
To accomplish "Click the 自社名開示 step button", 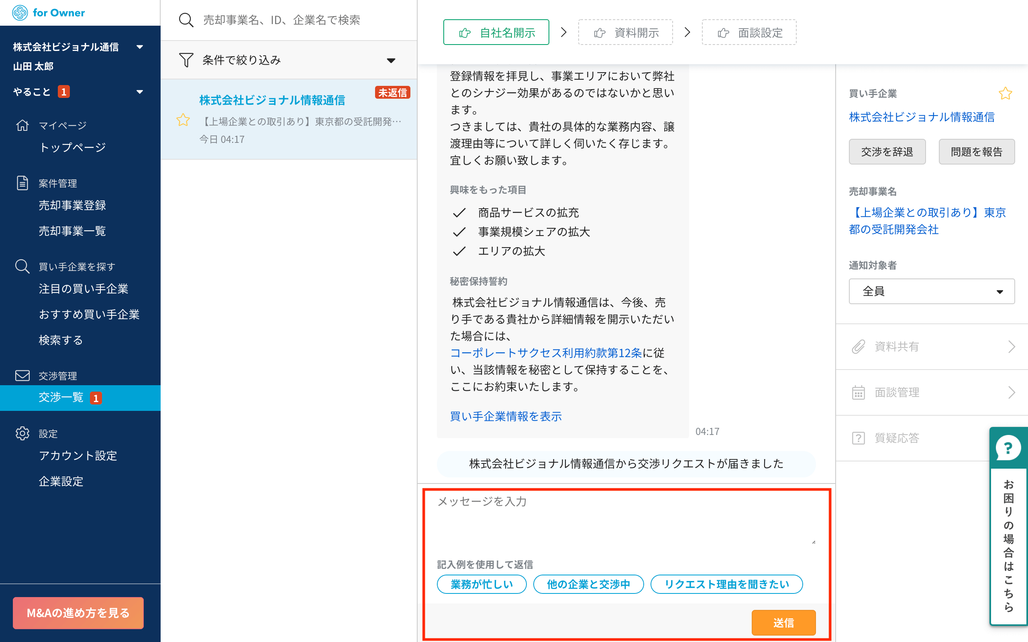I will [496, 32].
